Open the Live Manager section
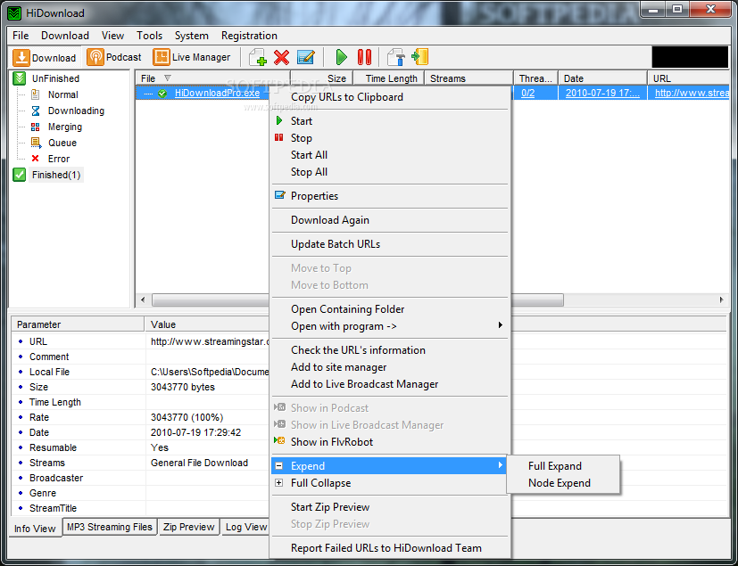Viewport: 738px width, 566px height. tap(192, 57)
